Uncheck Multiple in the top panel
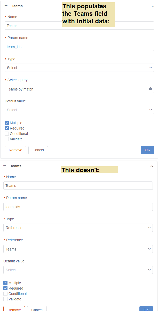This screenshot has width=158, height=311. click(6, 123)
